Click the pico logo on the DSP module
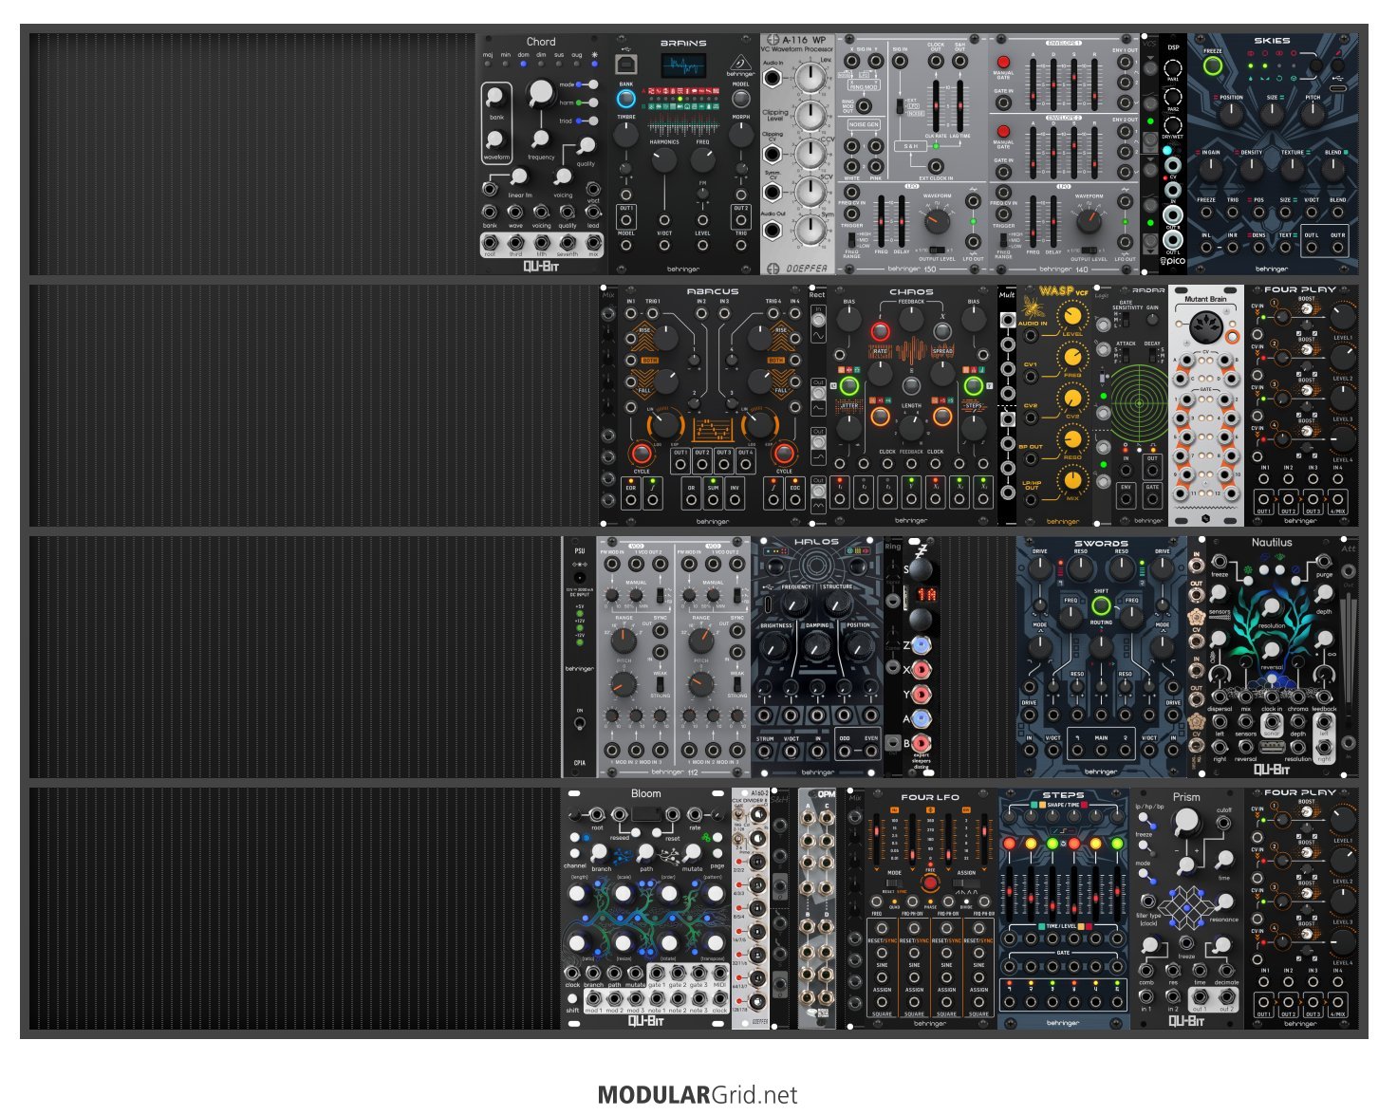This screenshot has width=1397, height=1115. click(x=1173, y=262)
